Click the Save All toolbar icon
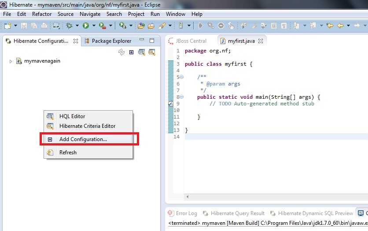 point(34,26)
